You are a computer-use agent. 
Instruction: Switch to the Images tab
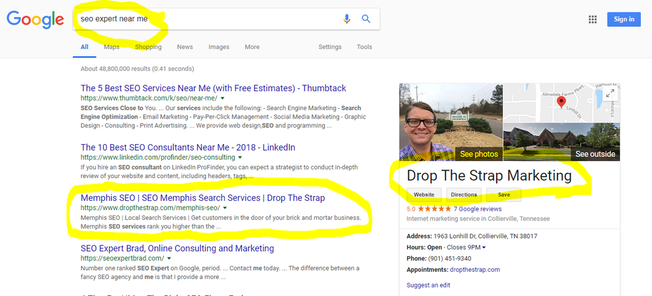pos(218,47)
